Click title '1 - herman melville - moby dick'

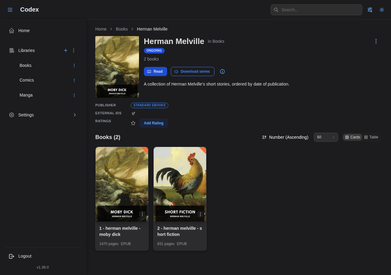[120, 231]
